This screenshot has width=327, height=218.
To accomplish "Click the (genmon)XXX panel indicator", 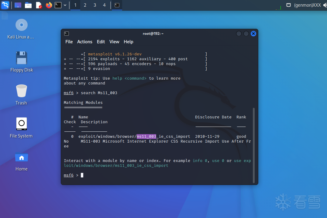I will [x=307, y=5].
